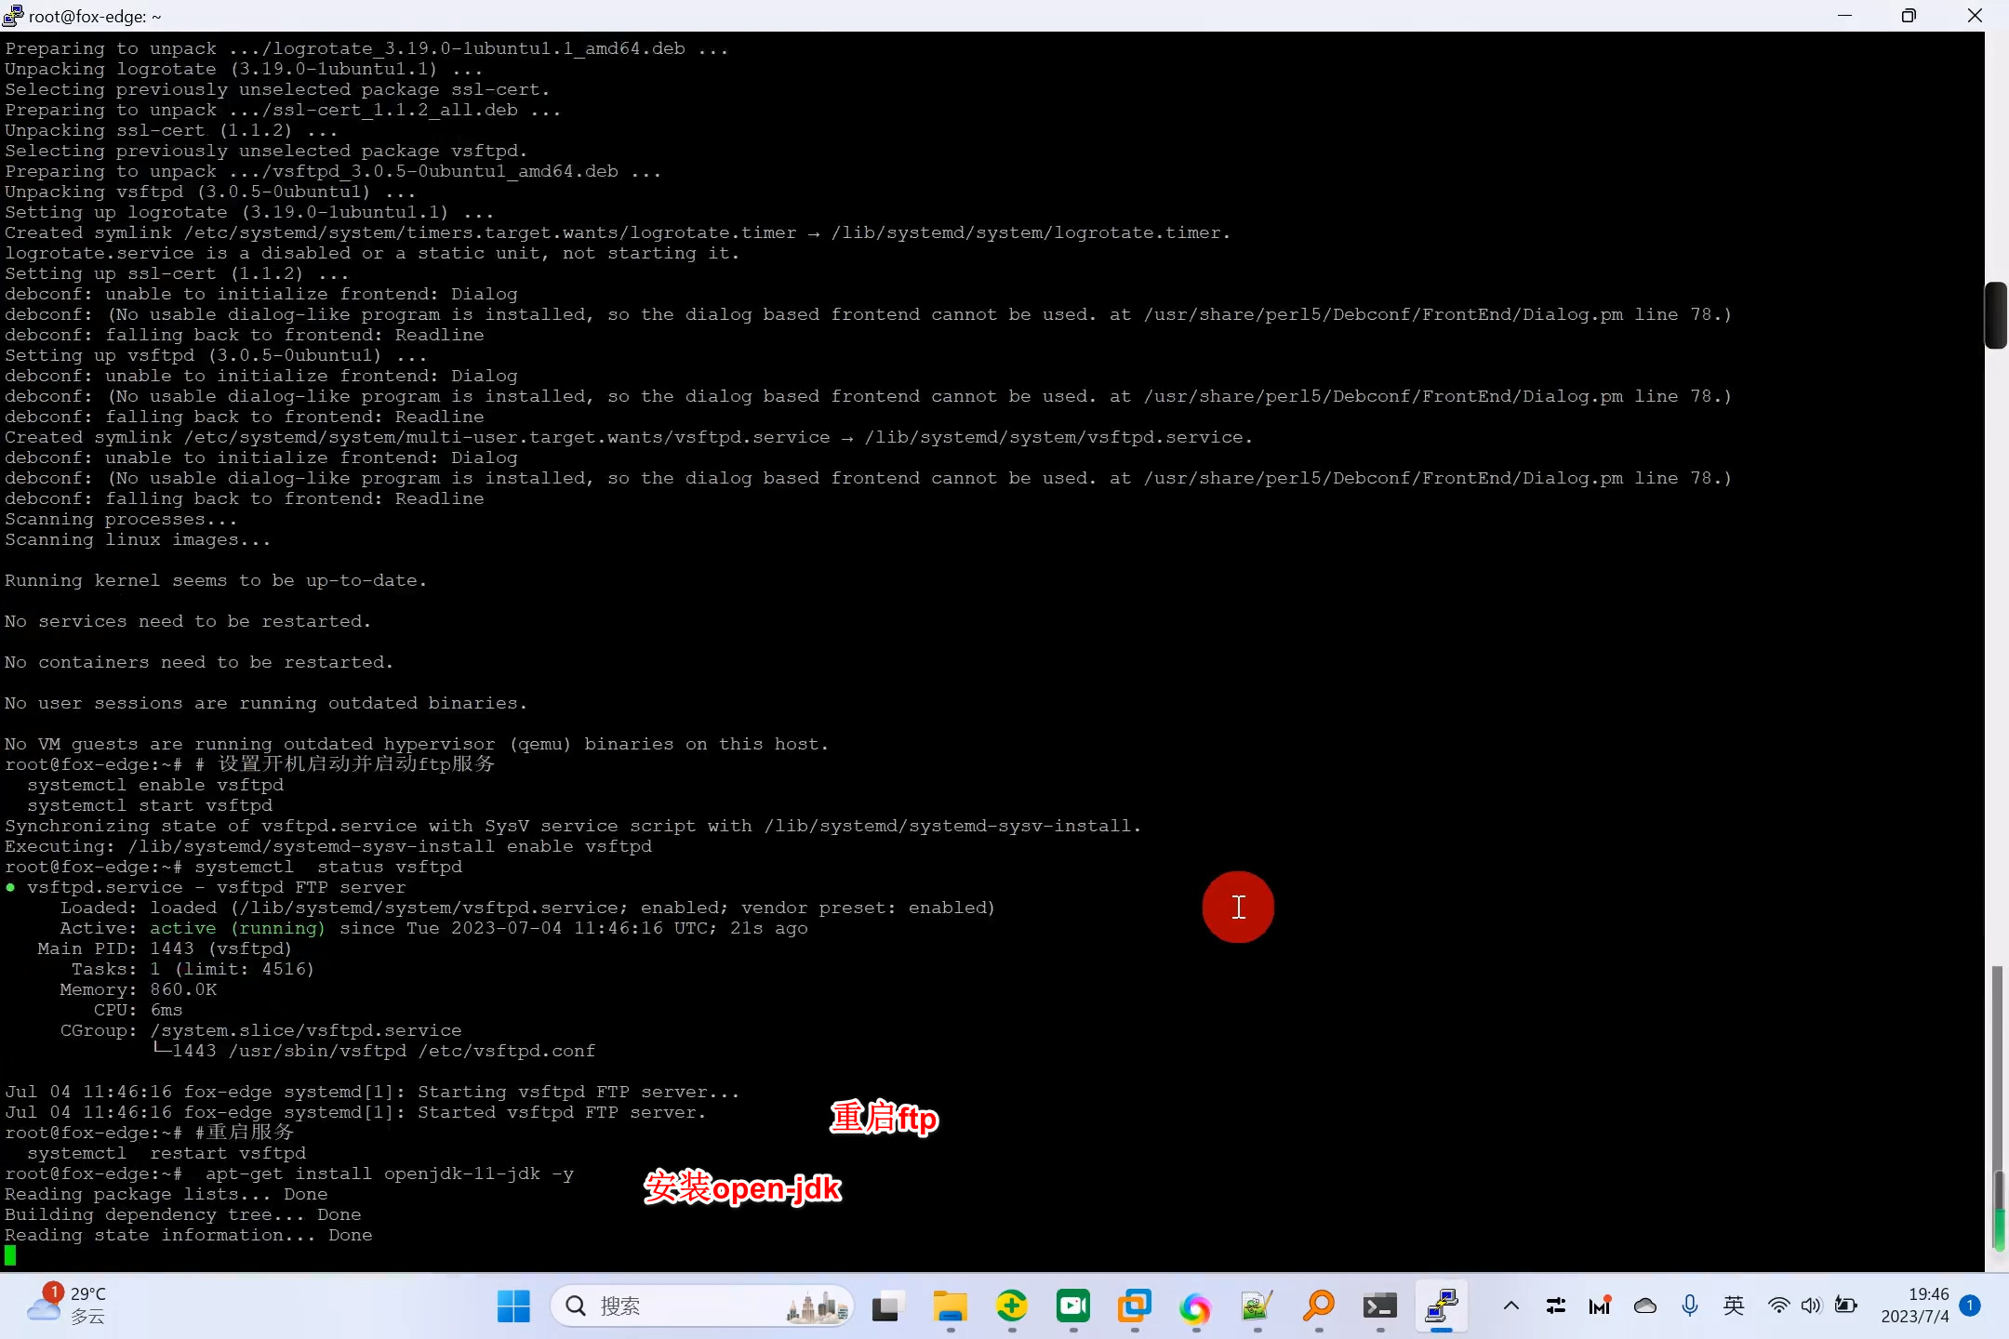Switch the input language indicator 英
Screen dimensions: 2009x1339
[x=1734, y=1306]
